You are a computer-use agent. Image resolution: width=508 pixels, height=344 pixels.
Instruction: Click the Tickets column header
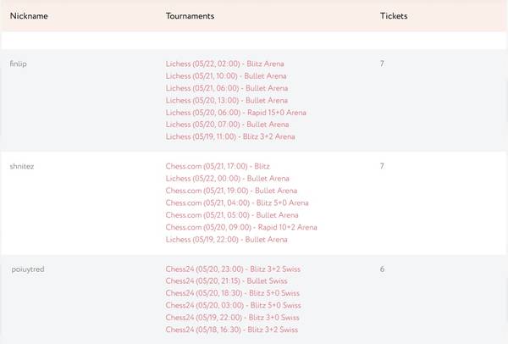click(x=394, y=16)
